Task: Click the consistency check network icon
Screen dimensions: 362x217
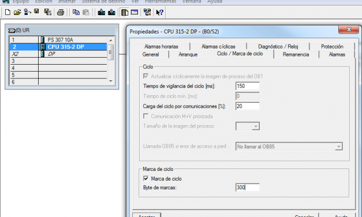Action: pyautogui.click(x=147, y=12)
